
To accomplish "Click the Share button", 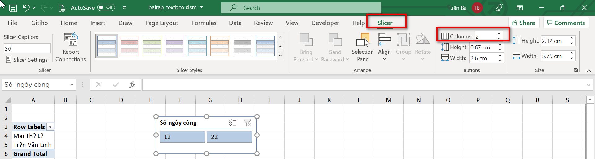I will pyautogui.click(x=523, y=23).
